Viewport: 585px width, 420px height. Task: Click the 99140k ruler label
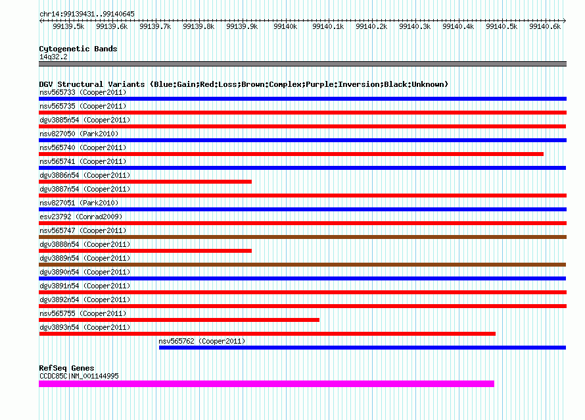pyautogui.click(x=285, y=26)
